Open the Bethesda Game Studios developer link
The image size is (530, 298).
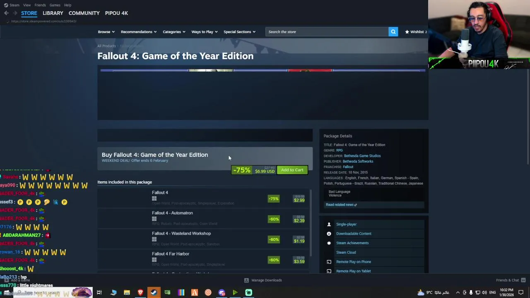click(362, 156)
